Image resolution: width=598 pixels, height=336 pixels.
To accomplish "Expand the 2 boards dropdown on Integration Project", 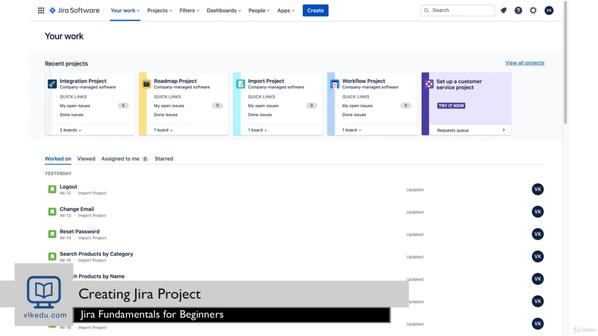I will pyautogui.click(x=71, y=130).
